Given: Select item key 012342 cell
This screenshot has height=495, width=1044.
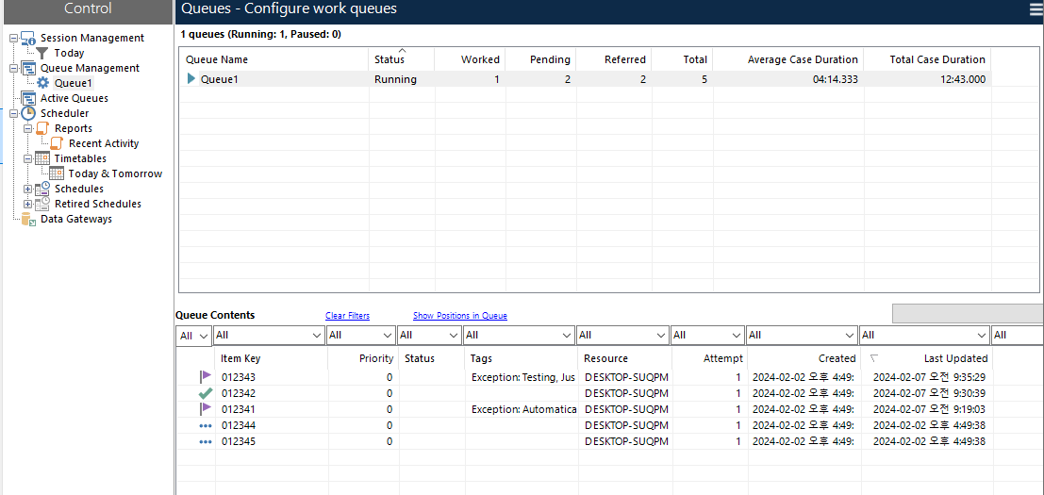Looking at the screenshot, I should click(x=272, y=393).
